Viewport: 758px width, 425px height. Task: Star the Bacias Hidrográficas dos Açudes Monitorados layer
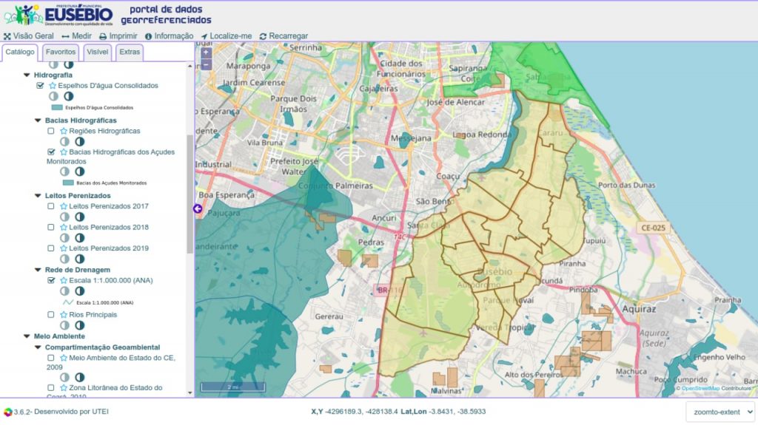coord(64,152)
